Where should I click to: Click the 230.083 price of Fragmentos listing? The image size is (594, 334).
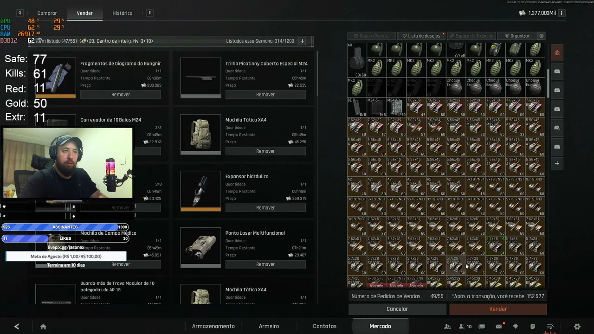click(x=151, y=85)
